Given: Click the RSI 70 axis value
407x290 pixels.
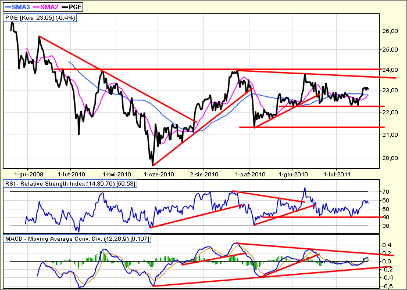Looking at the screenshot, I should (385, 192).
